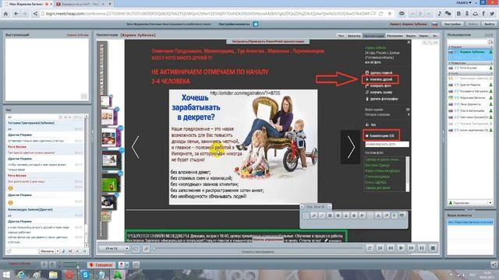Go to previous photo with left chevron
Image resolution: width=499 pixels, height=280 pixels.
(136, 147)
